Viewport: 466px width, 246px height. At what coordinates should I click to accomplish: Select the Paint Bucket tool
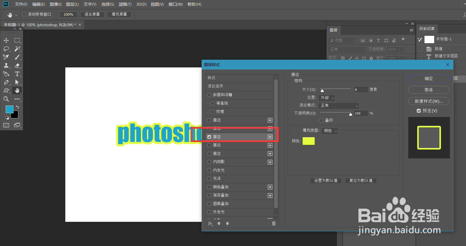(6, 74)
